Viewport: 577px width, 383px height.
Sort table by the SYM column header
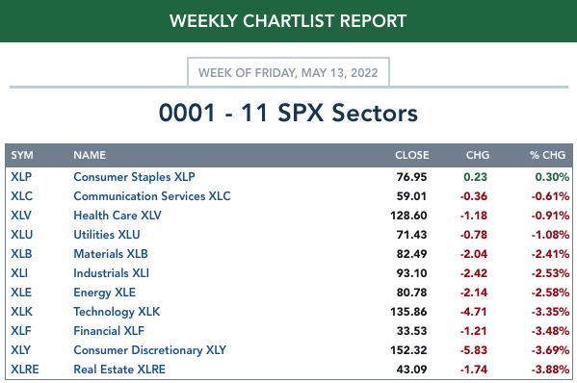tap(22, 155)
